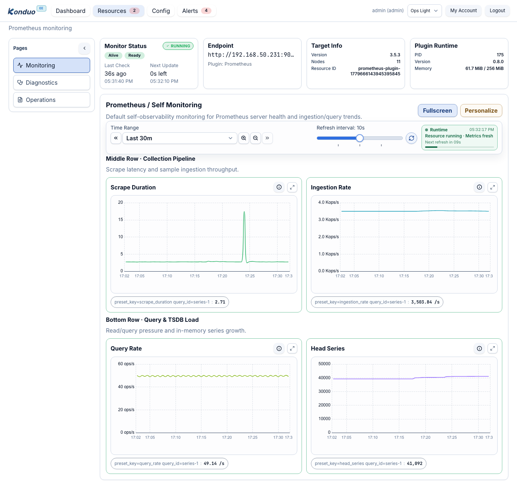Go to the Dashboard tab

tap(71, 11)
